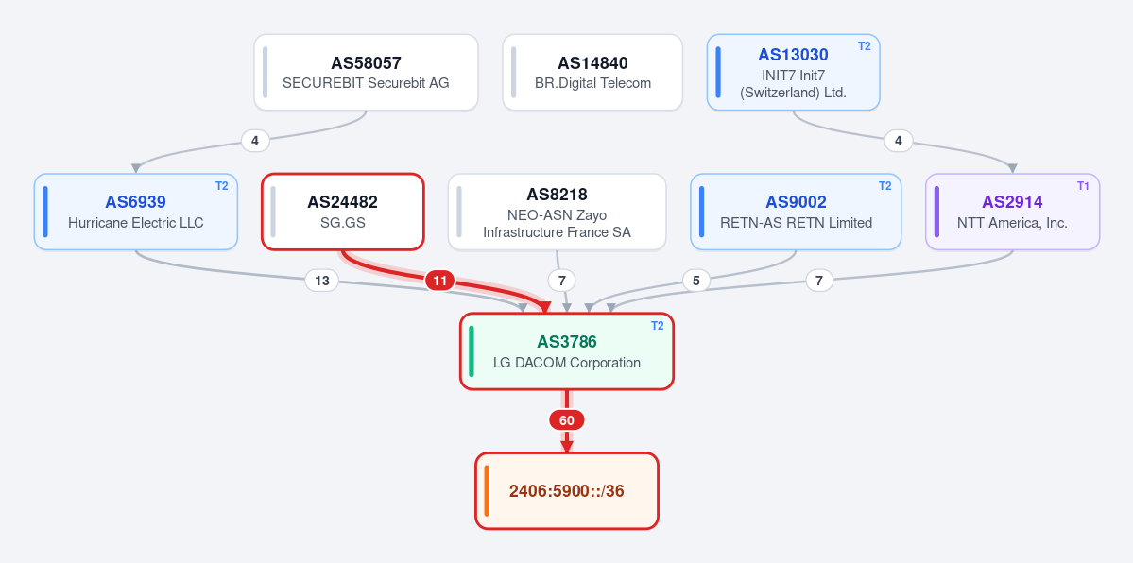Click the T2 tier badge on AS6939
Screen dimensions: 1133x563
[221, 186]
